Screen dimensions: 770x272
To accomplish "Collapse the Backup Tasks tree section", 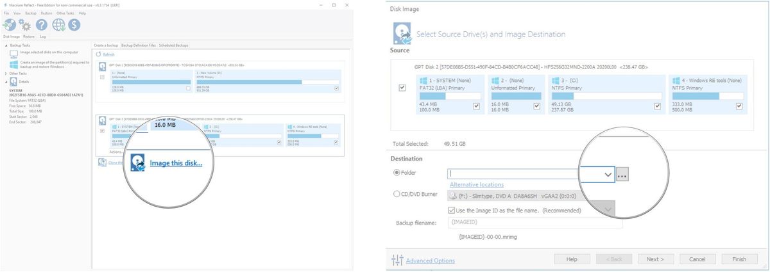I will point(6,45).
